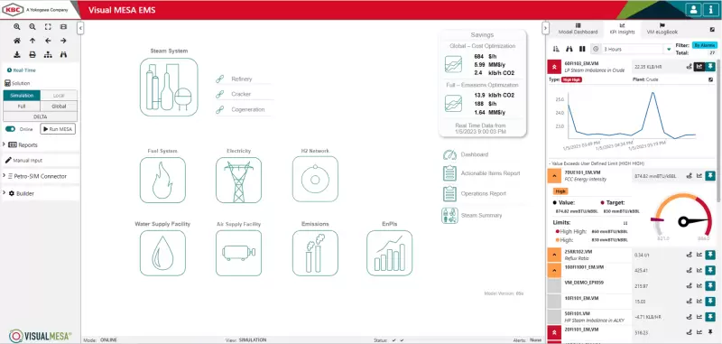722x344 pixels.
Task: Select the Global optimization option
Action: pyautogui.click(x=59, y=106)
